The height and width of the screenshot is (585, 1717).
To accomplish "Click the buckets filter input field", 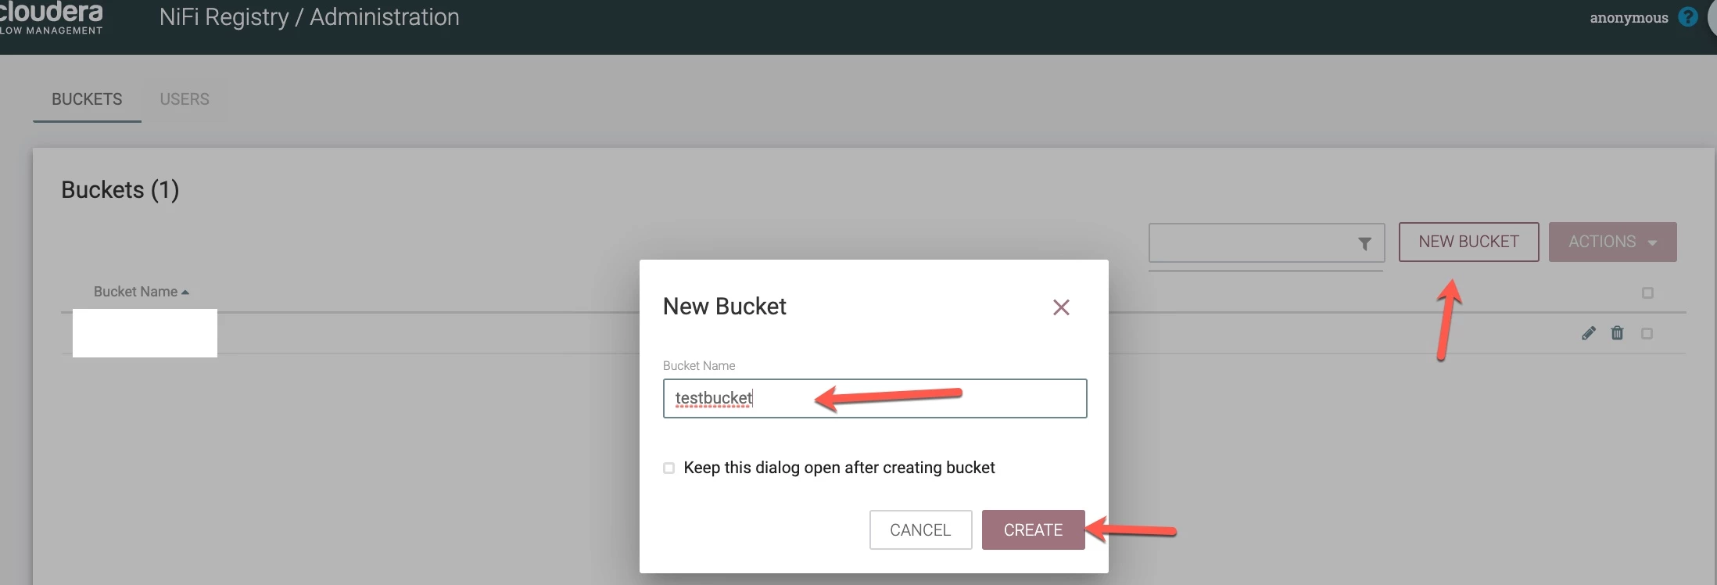I will coord(1251,242).
